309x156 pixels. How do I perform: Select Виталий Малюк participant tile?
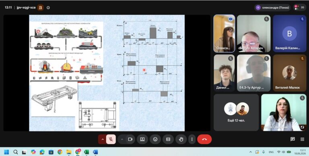(290, 73)
